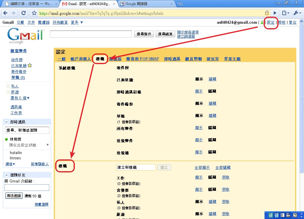Screen dimensions: 304x219
Task: Show the 垃圾桶 system label
Action: [199, 152]
